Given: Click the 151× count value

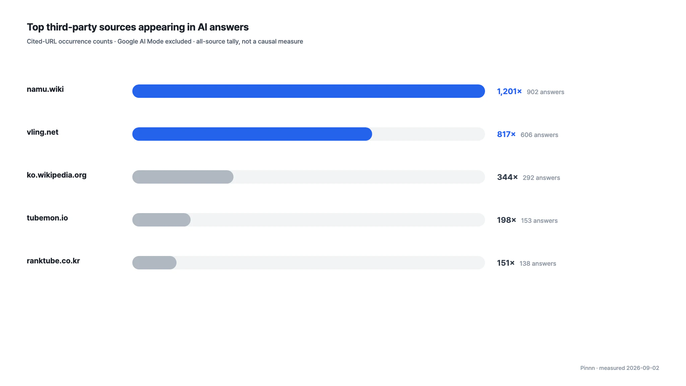Looking at the screenshot, I should [x=506, y=263].
